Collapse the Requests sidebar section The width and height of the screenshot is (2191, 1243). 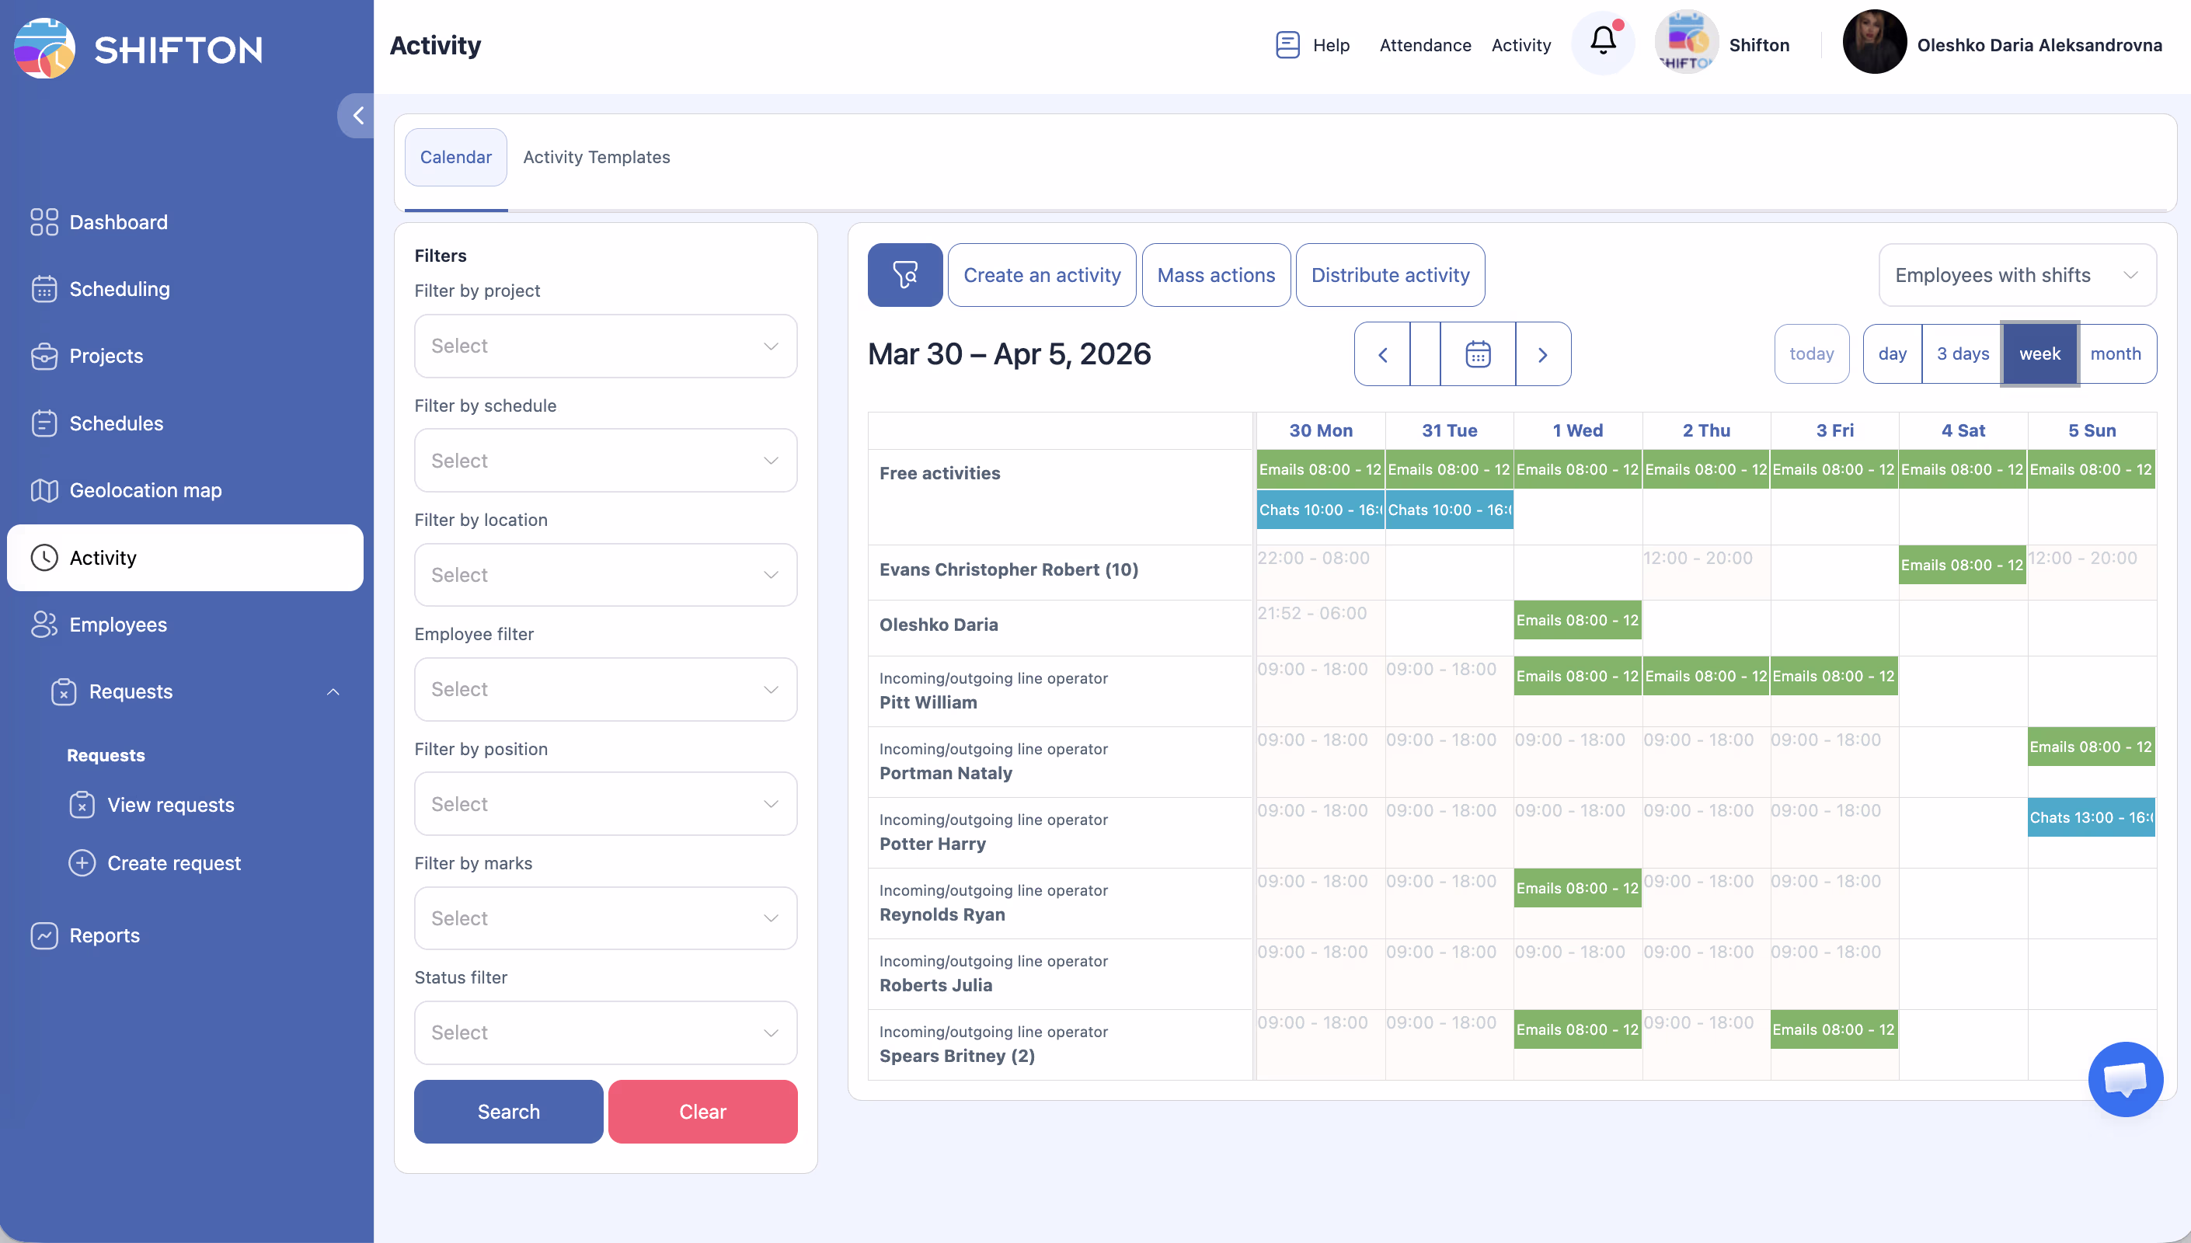(x=333, y=691)
